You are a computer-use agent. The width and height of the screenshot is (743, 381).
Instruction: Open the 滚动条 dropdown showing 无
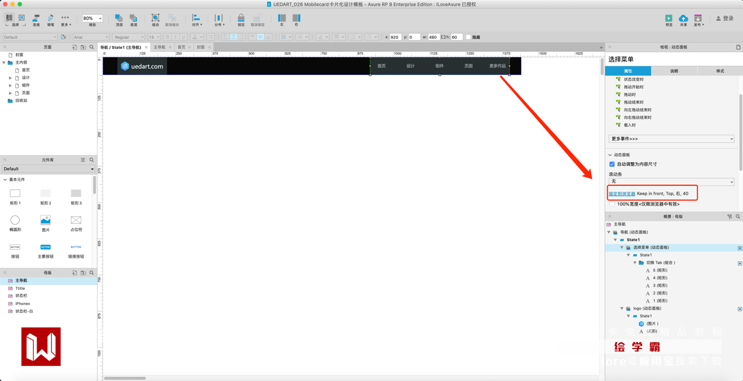pos(671,182)
